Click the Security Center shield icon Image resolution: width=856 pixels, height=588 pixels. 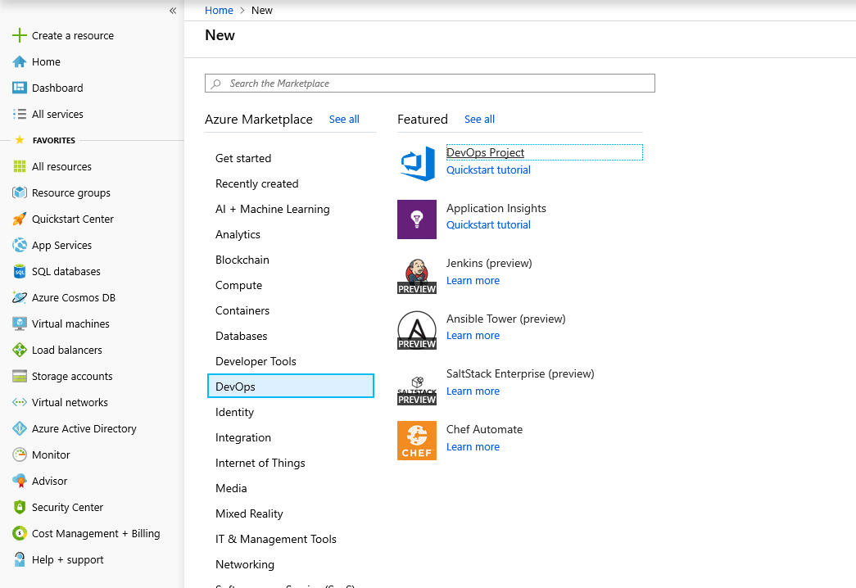pyautogui.click(x=19, y=507)
